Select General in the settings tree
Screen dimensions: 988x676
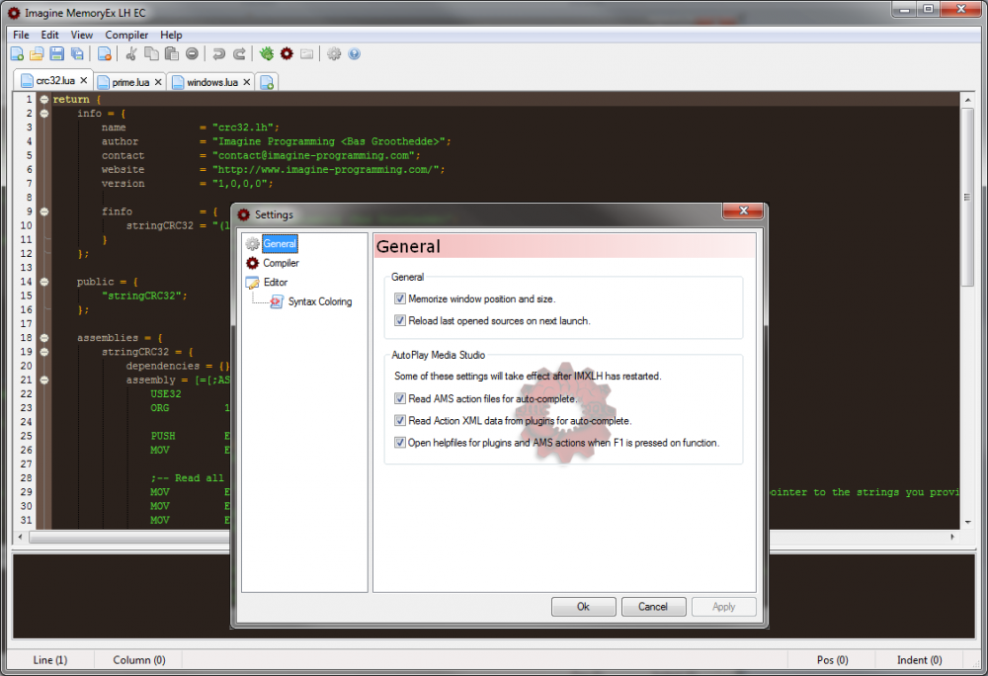pos(280,244)
